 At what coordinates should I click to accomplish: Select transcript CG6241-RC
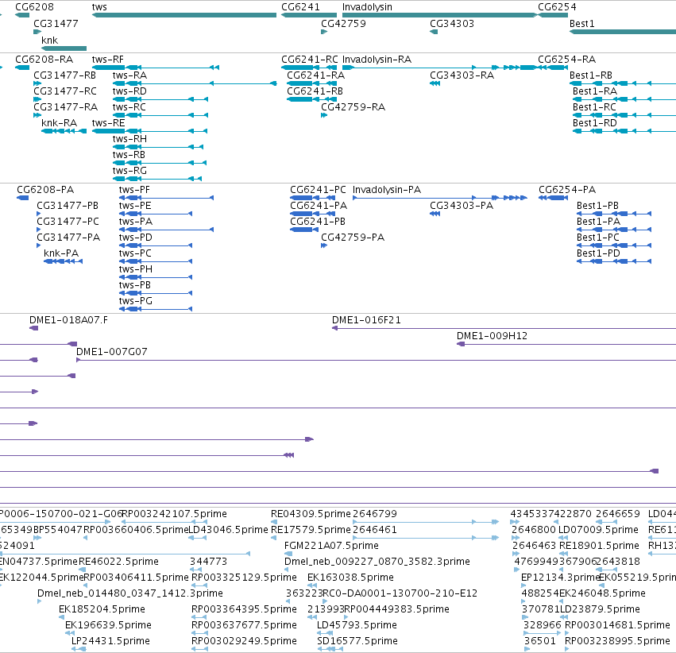pos(309,68)
